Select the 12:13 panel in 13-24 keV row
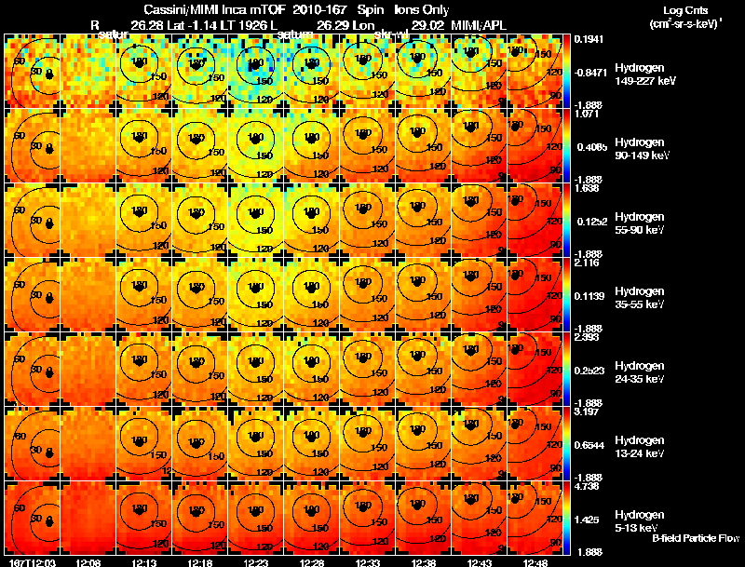This screenshot has width=745, height=567. [144, 444]
